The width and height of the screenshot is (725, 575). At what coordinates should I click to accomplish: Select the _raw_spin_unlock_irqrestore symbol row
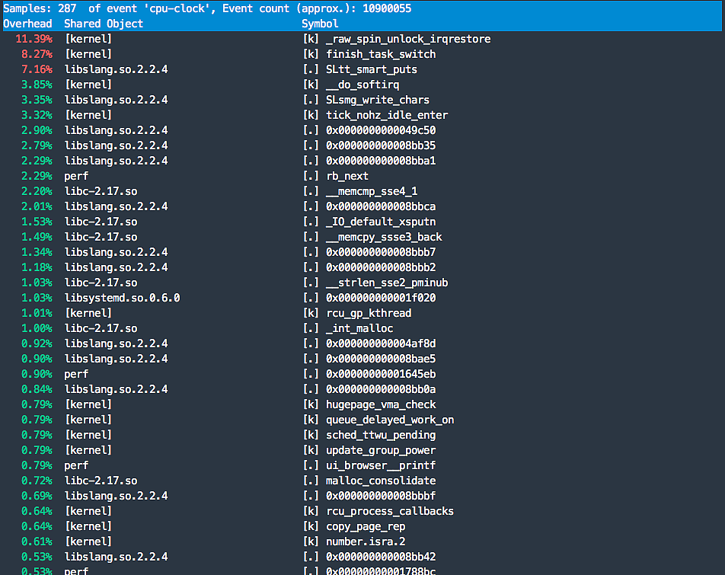408,39
